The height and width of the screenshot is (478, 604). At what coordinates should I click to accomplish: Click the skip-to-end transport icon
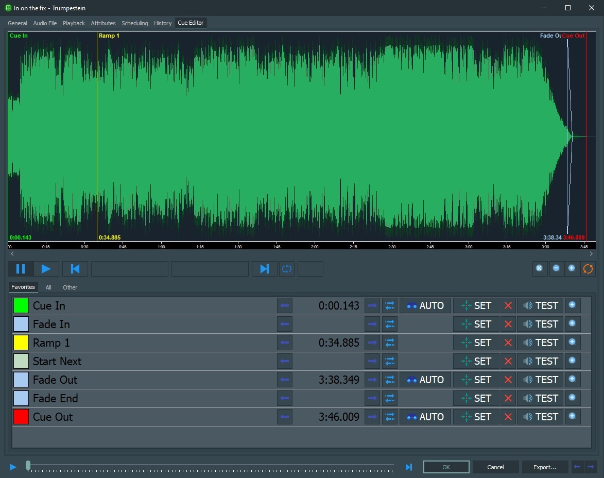pyautogui.click(x=265, y=269)
